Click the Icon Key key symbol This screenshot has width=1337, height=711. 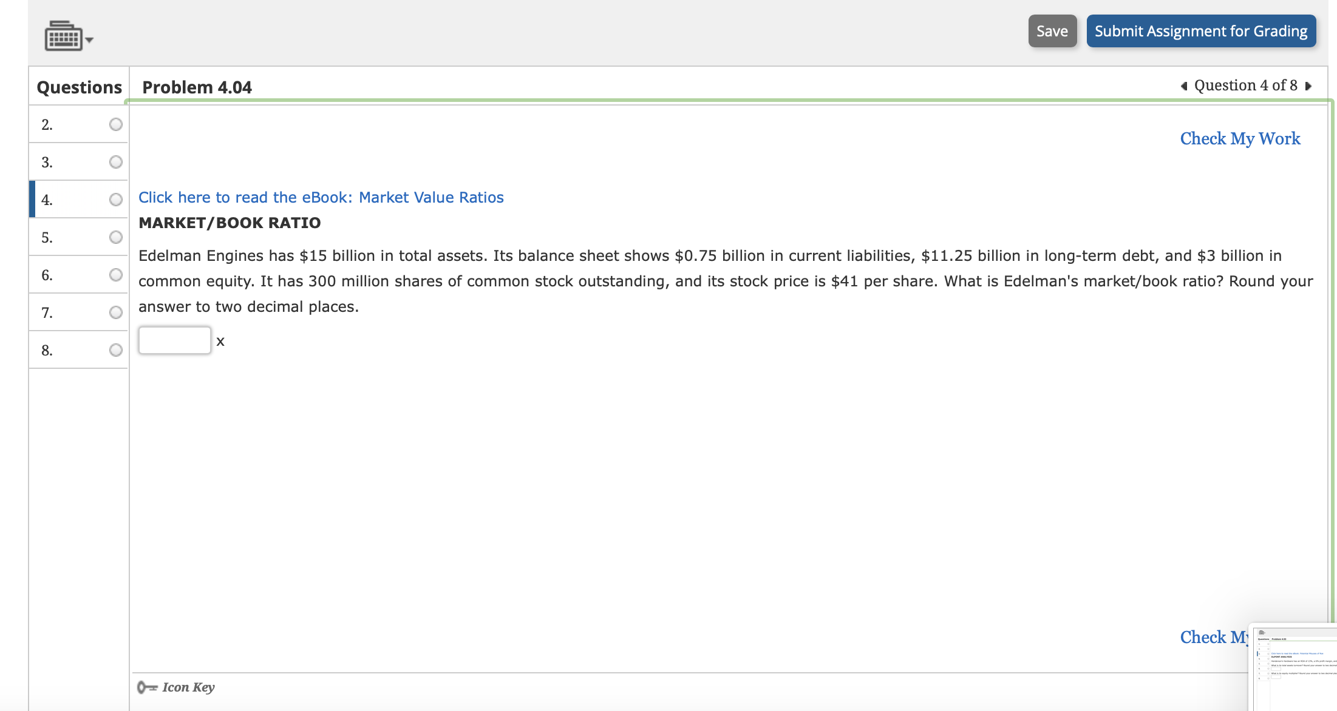[146, 687]
